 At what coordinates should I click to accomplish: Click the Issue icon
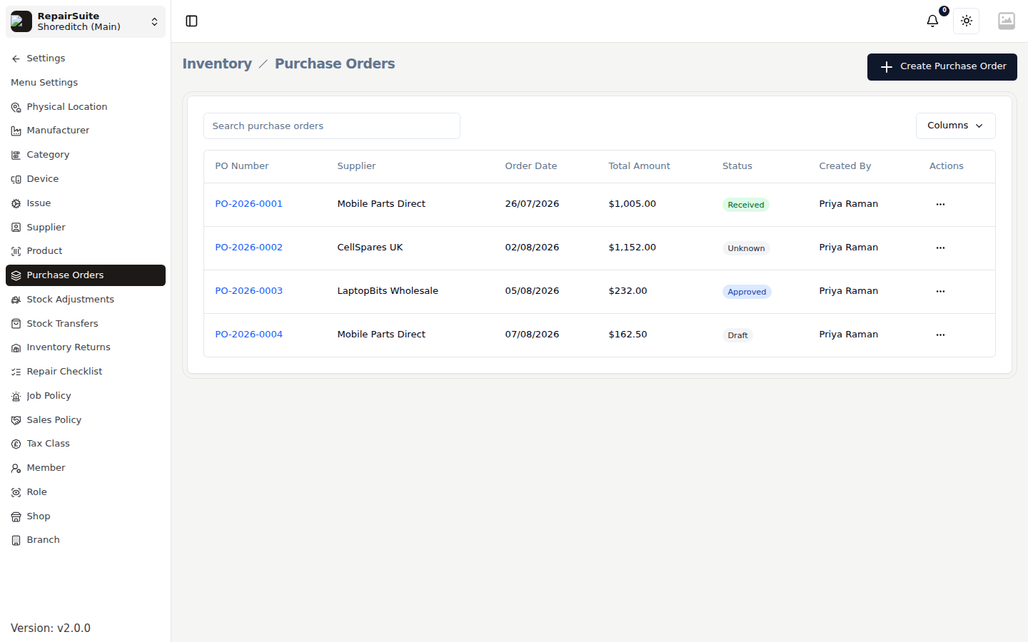[x=16, y=203]
